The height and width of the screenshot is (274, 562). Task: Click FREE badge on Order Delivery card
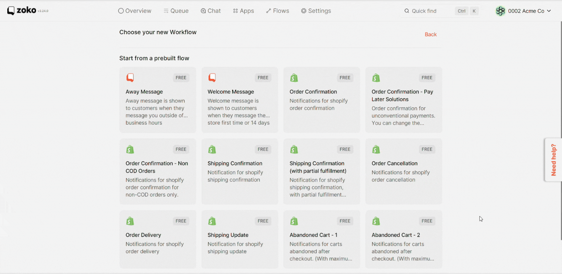point(181,221)
